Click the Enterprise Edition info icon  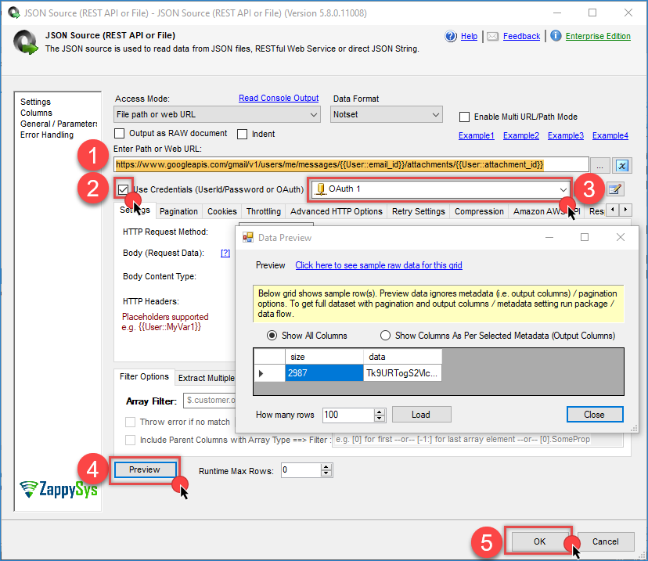click(x=555, y=36)
